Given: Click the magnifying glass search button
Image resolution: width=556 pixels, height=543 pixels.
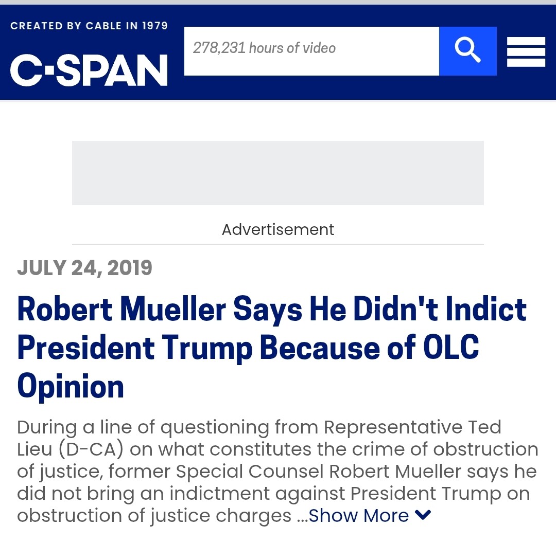Looking at the screenshot, I should [467, 51].
